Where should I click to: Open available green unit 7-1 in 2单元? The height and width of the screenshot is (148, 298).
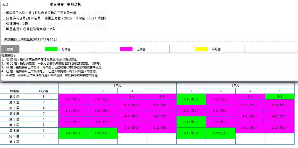pos(191,99)
